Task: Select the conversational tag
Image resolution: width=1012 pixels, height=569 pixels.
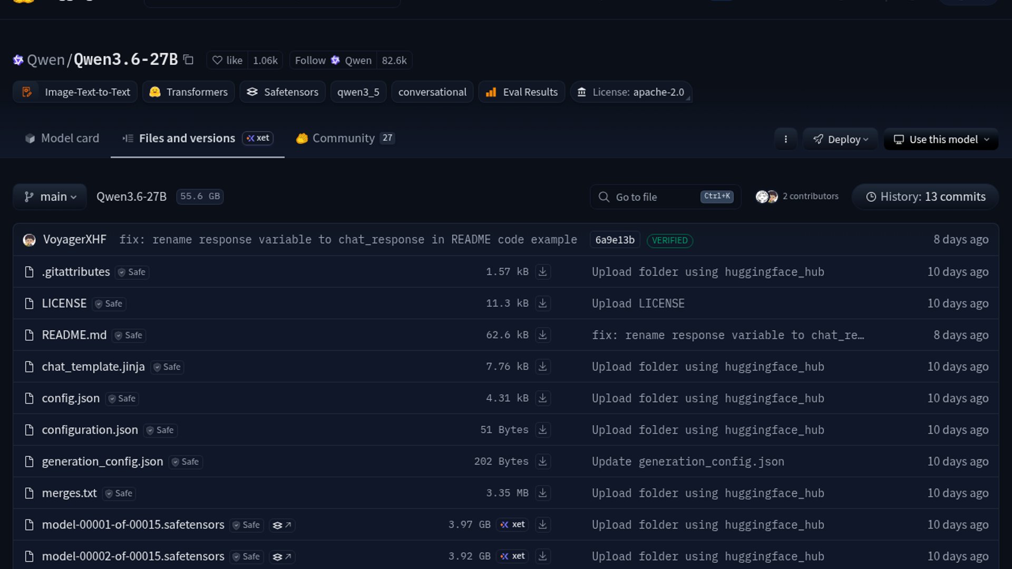Action: [432, 92]
